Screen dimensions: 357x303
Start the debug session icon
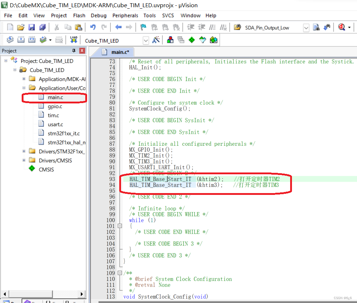coord(341,27)
